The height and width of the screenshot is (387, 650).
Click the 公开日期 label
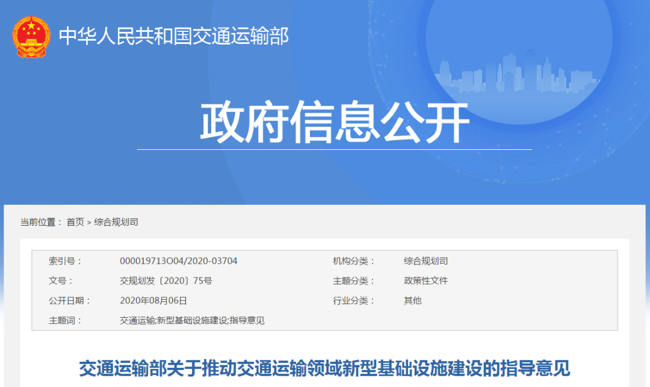tap(70, 300)
